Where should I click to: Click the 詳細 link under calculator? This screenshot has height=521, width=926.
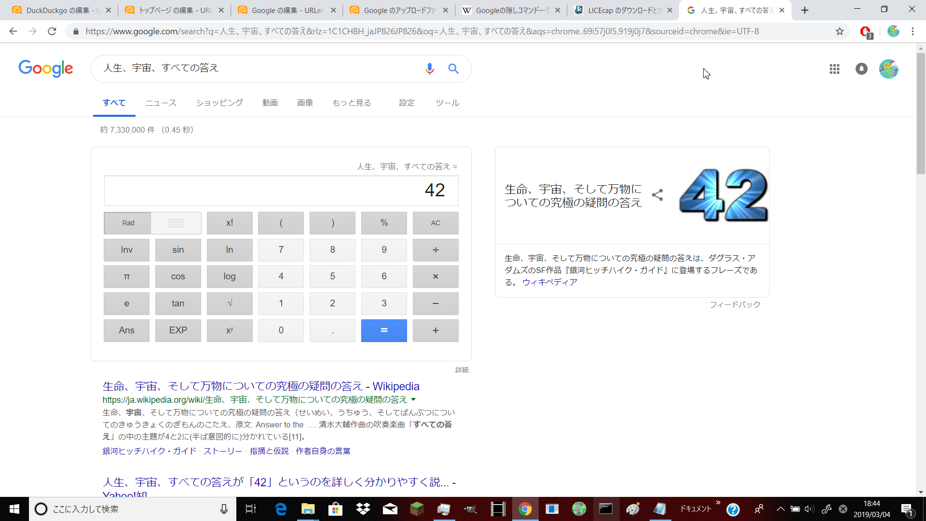click(x=462, y=370)
